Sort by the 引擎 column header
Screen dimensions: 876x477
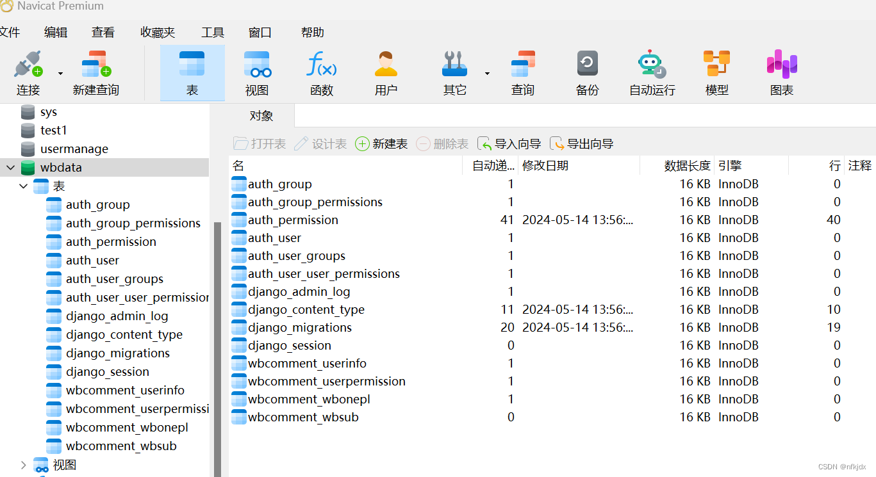coord(752,166)
